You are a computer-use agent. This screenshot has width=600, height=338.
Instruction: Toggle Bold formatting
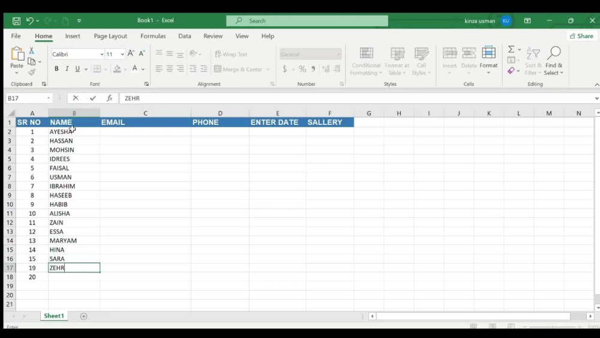[56, 69]
